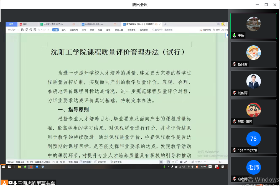
Task: Select the 开始 ribbon tab
Action: click(x=55, y=30)
